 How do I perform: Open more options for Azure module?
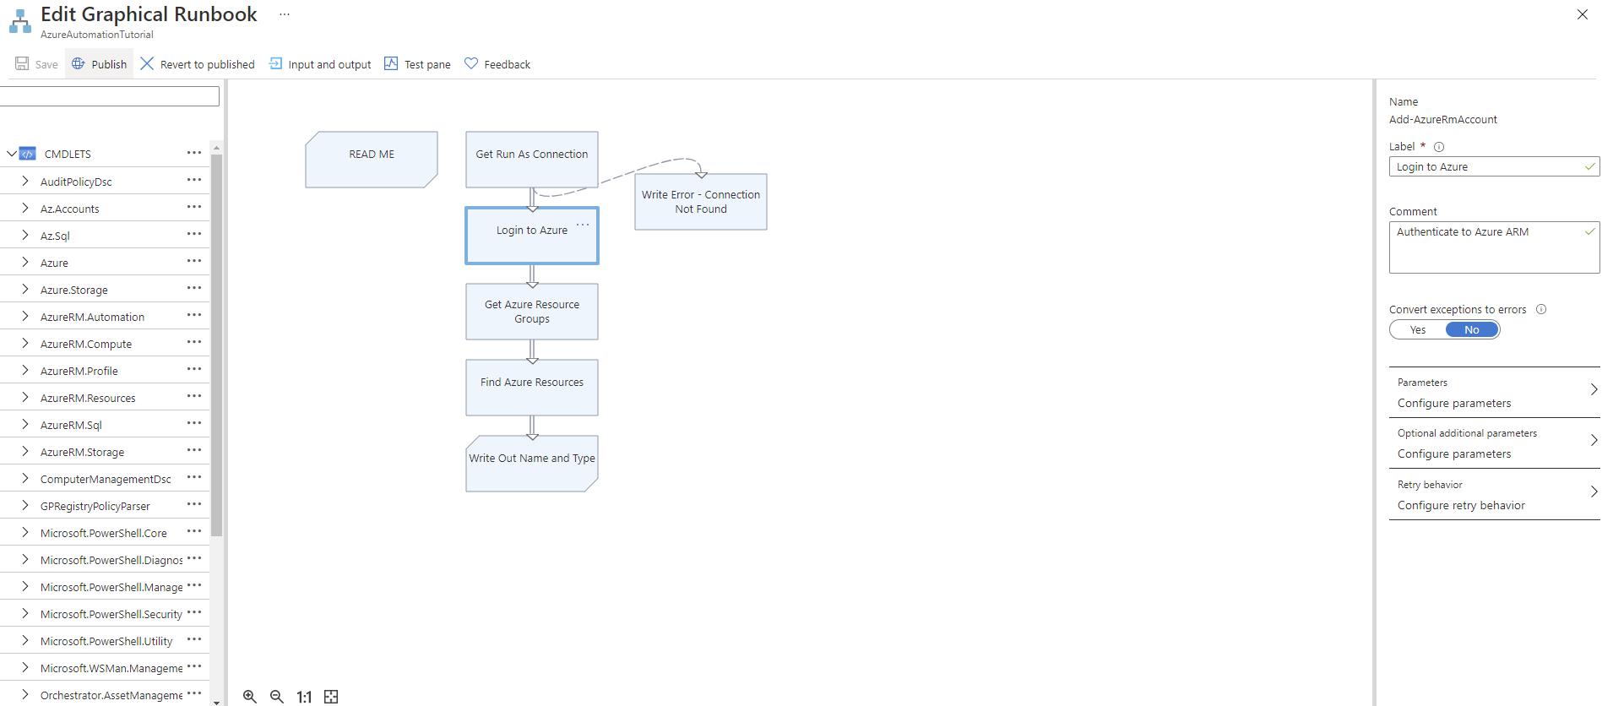pyautogui.click(x=194, y=261)
